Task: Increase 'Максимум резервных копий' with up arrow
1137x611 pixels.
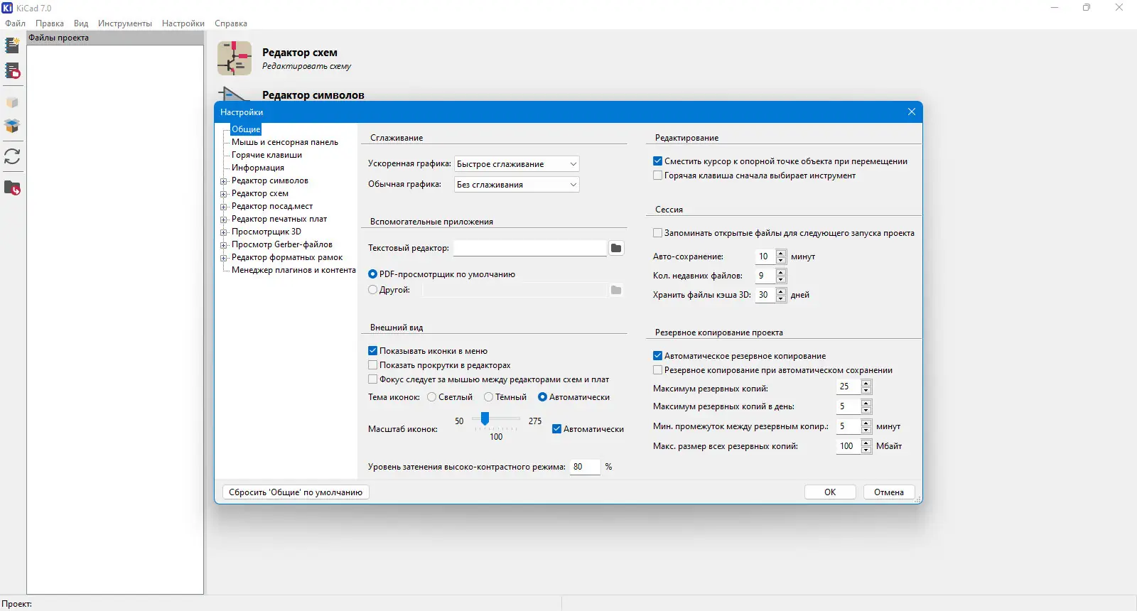Action: point(866,383)
